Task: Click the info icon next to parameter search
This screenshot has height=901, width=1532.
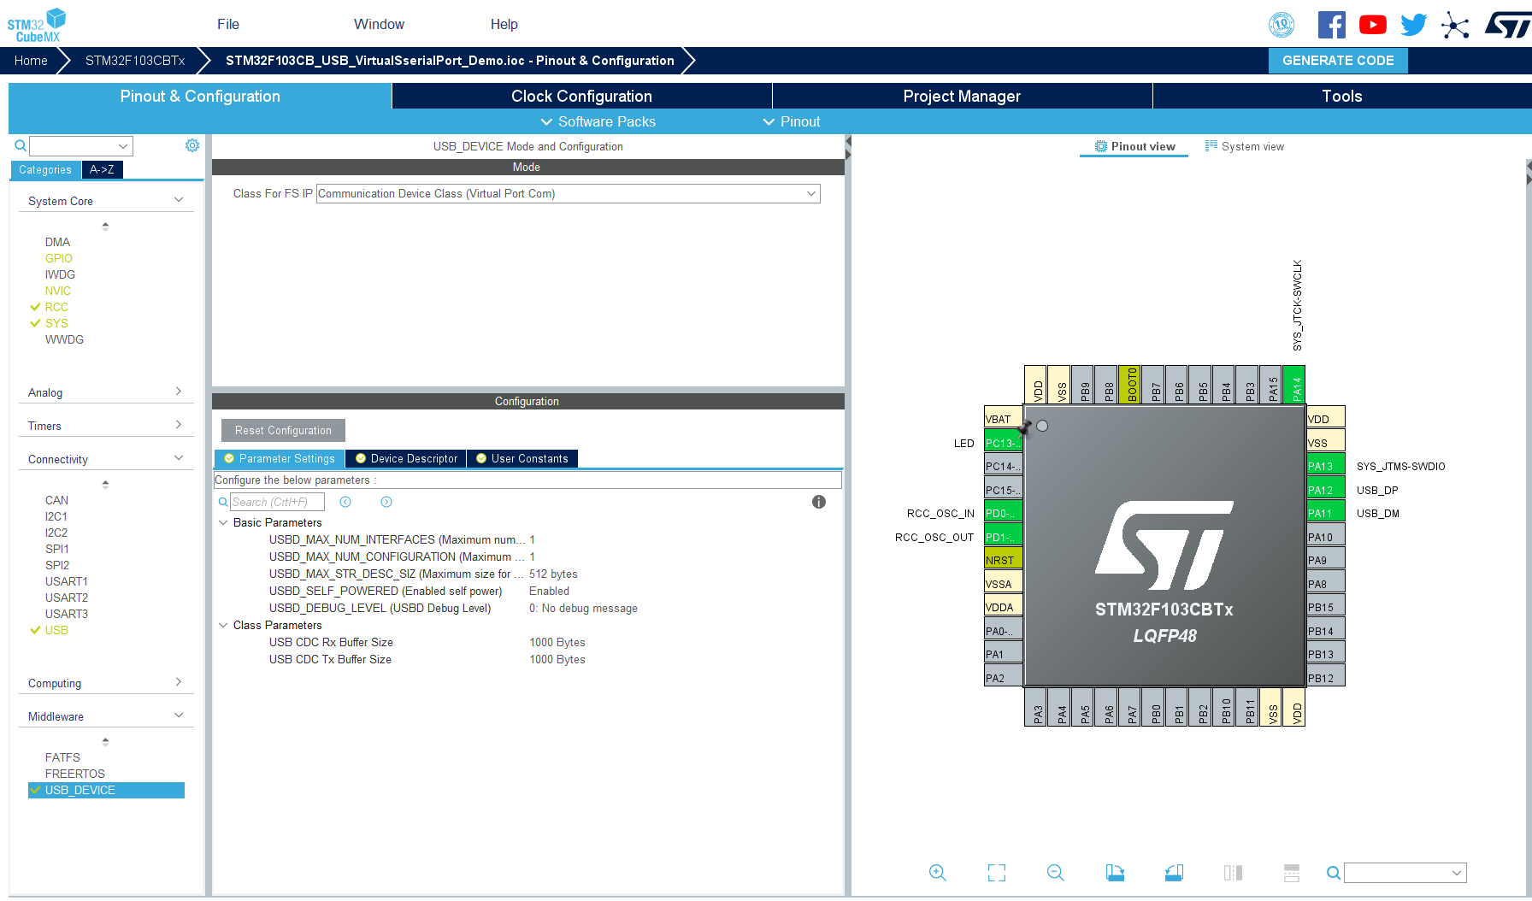Action: [x=818, y=502]
